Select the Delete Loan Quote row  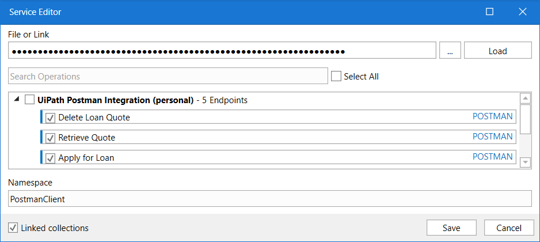[259, 118]
